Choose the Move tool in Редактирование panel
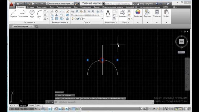 52,11
